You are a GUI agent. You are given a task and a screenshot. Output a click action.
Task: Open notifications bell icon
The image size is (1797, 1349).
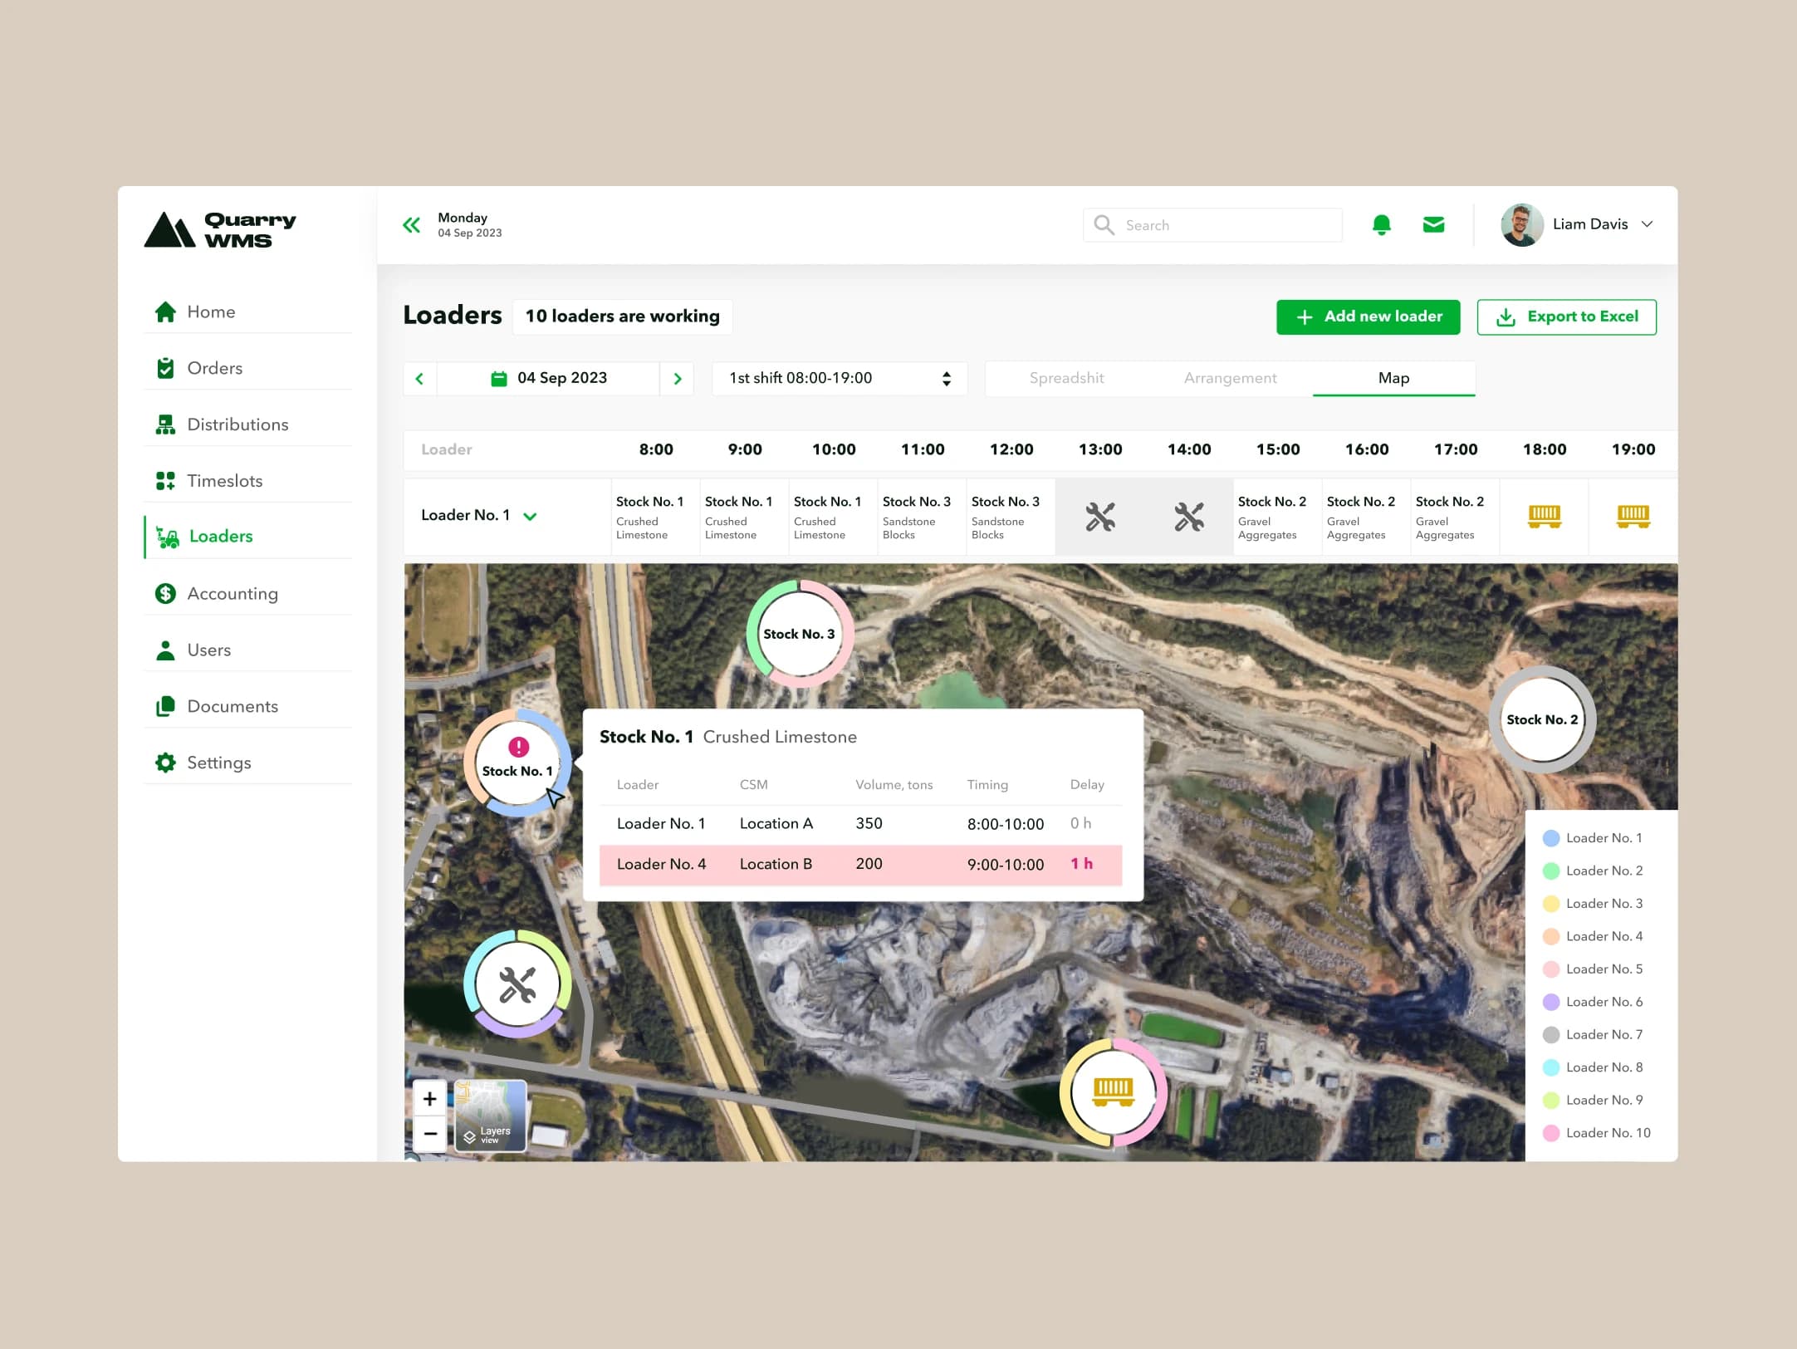pos(1381,224)
